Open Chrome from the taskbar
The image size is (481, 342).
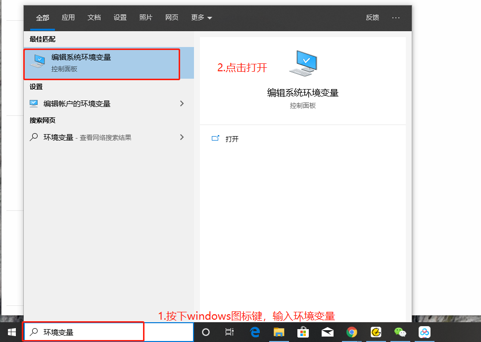click(351, 332)
